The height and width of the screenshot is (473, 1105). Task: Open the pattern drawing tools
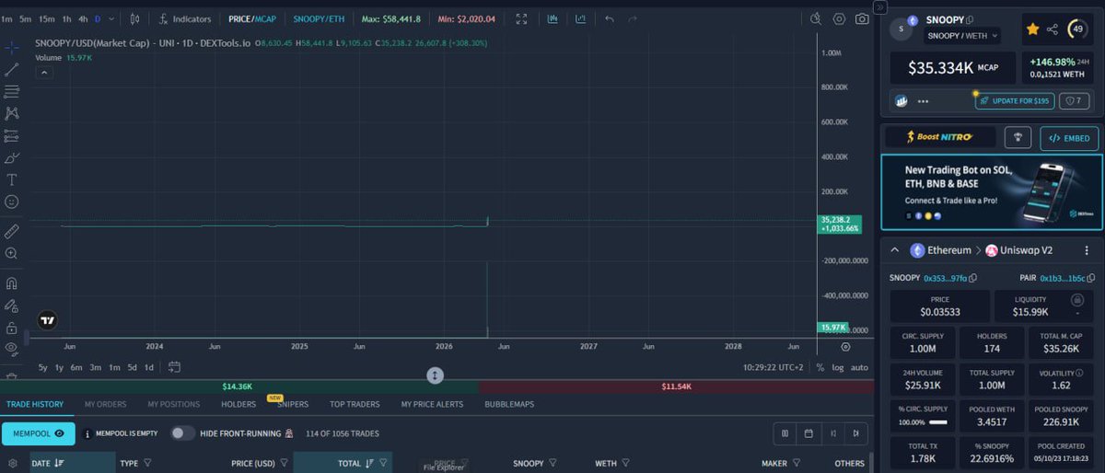click(12, 113)
